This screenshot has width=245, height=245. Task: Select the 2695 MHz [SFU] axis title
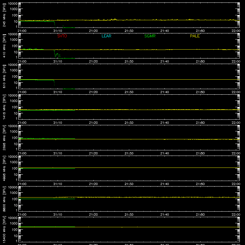click(x=4, y=138)
